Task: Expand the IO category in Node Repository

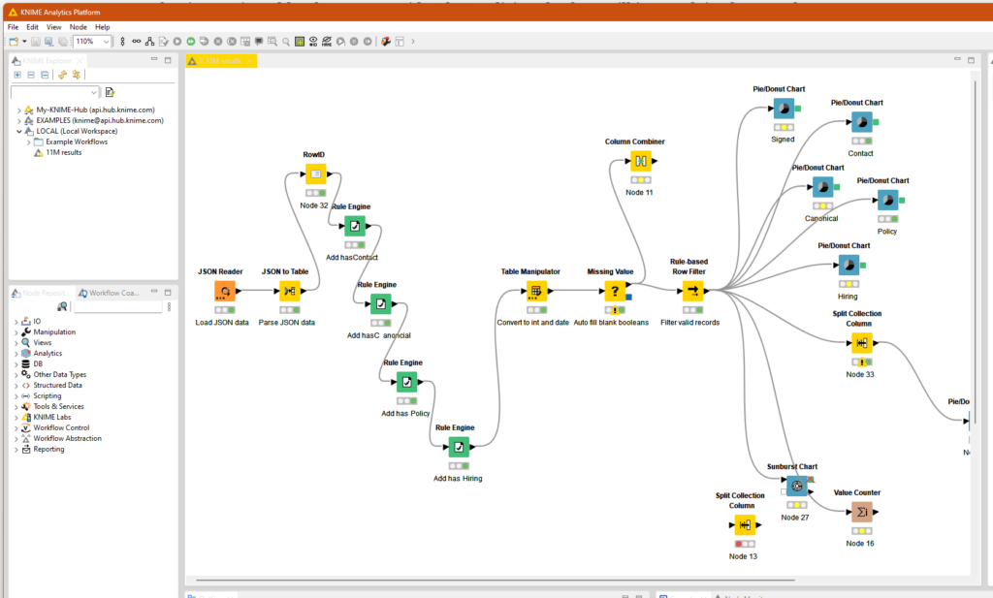Action: point(16,322)
